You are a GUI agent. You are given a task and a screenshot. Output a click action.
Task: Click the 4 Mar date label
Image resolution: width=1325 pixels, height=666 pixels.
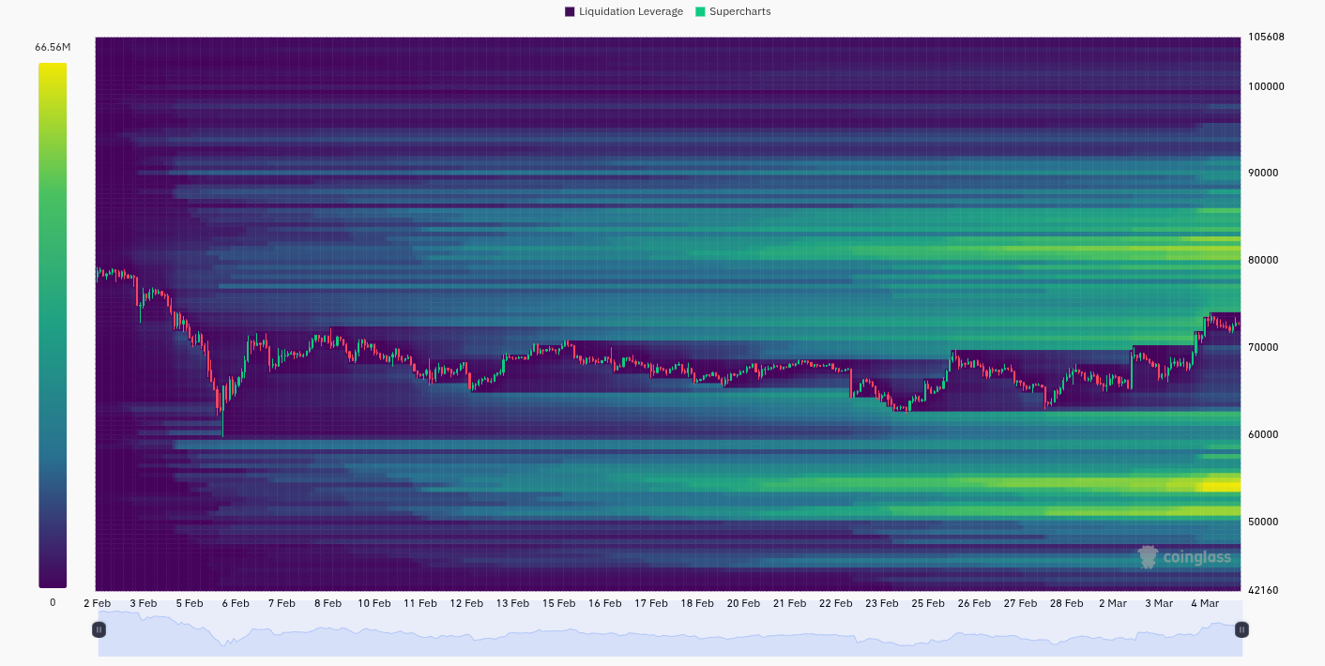(x=1204, y=603)
